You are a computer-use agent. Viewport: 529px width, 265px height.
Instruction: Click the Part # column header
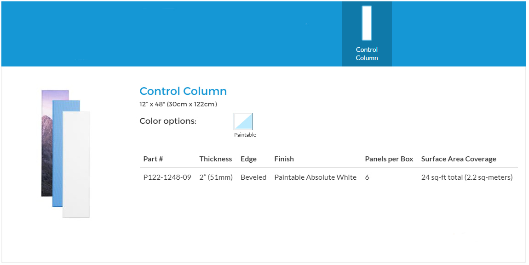point(153,159)
